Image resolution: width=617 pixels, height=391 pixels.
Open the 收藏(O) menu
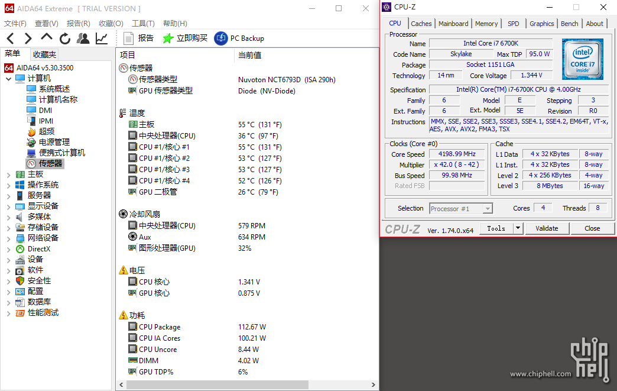(111, 24)
